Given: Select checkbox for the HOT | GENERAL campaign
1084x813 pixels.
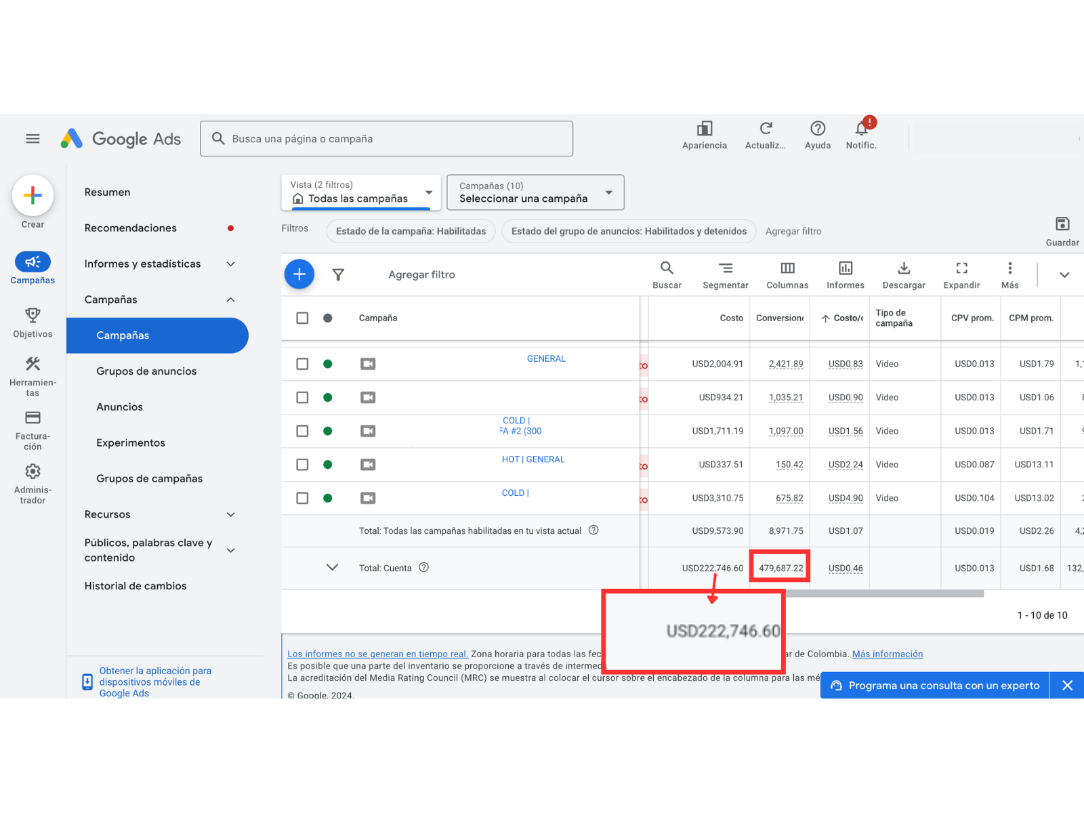Looking at the screenshot, I should pyautogui.click(x=302, y=465).
